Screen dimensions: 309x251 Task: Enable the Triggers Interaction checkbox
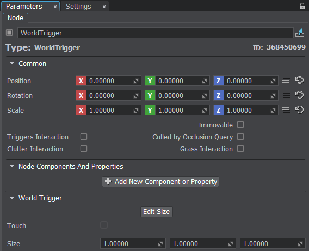coord(84,137)
